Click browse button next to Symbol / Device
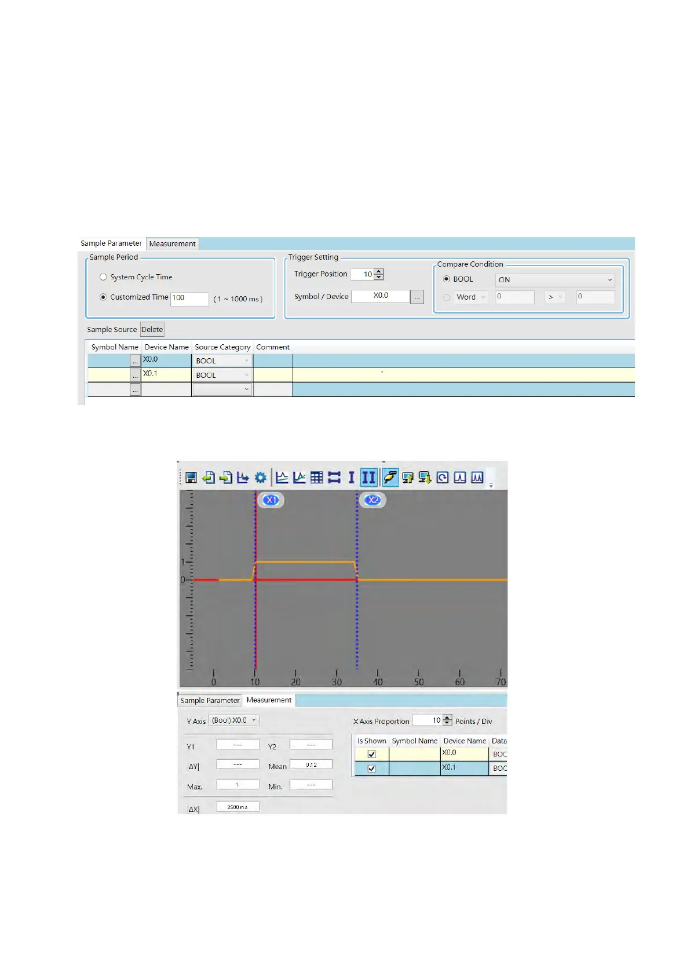Viewport: 690px width, 976px height. coord(417,297)
